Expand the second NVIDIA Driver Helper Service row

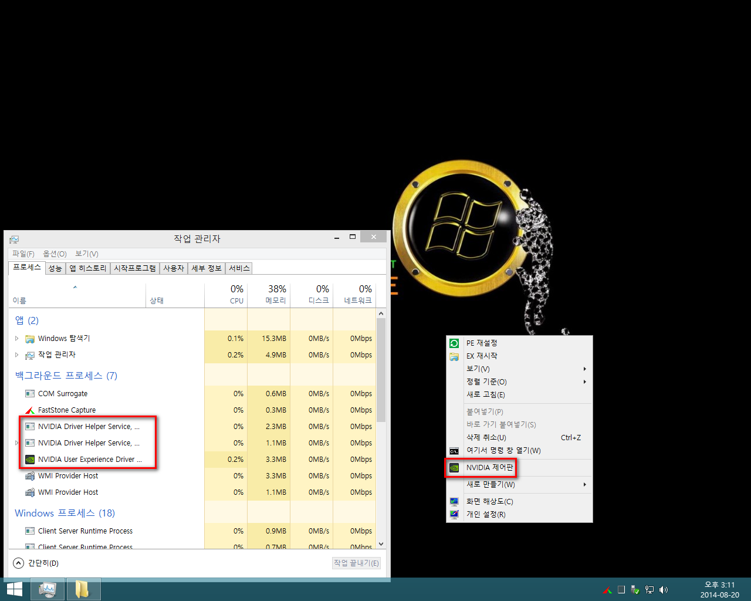coord(16,443)
